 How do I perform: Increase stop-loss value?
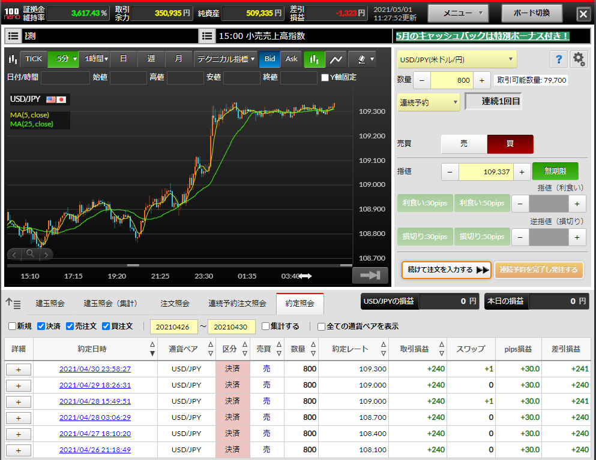(577, 237)
